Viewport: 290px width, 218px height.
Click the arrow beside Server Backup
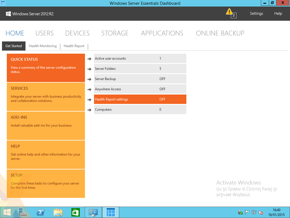coord(90,79)
